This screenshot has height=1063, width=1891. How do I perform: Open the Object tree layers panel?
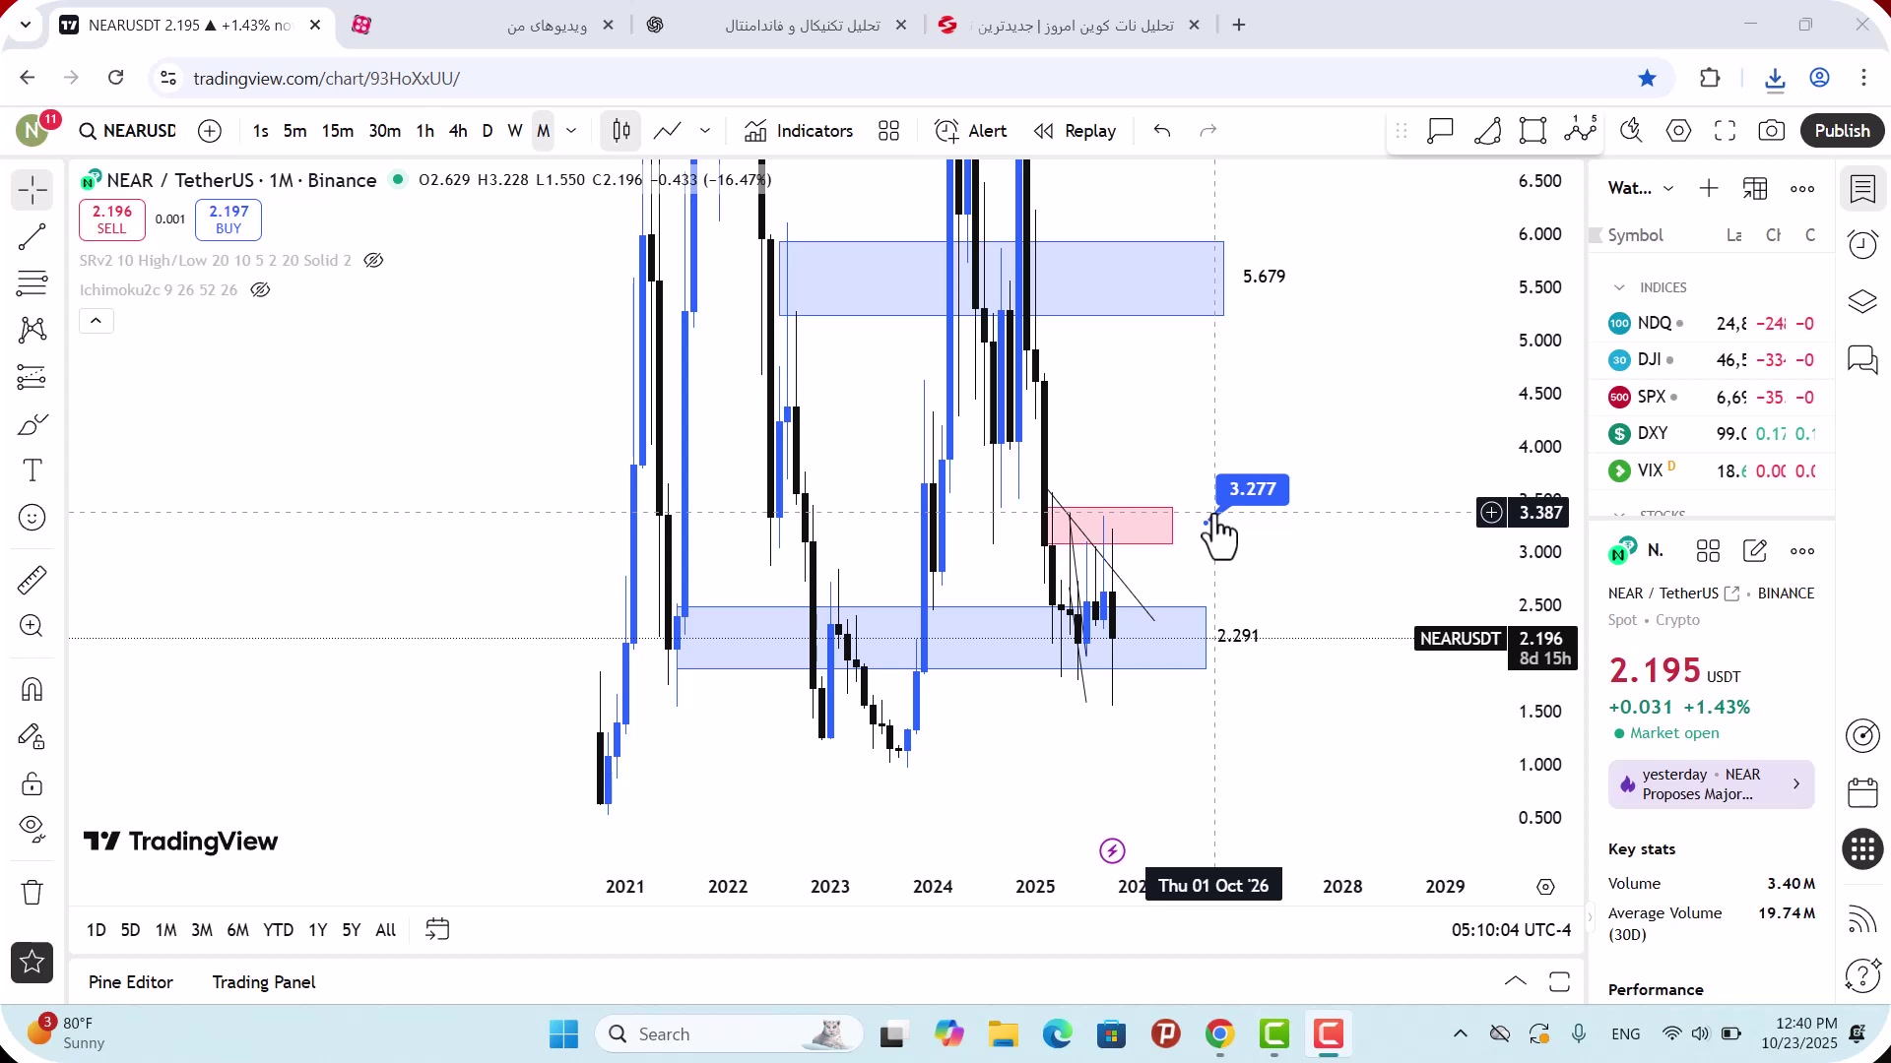(x=1862, y=301)
